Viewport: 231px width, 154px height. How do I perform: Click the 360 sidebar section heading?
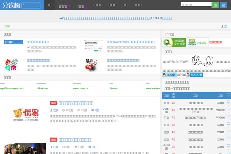(x=169, y=34)
